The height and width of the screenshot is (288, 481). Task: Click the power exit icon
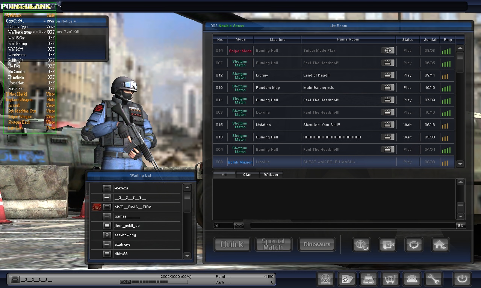coord(462,279)
